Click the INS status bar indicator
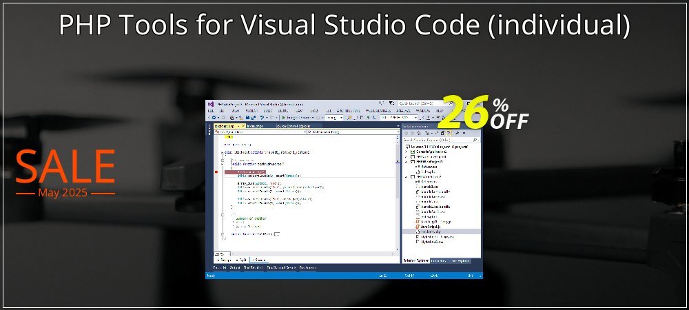 coord(470,276)
